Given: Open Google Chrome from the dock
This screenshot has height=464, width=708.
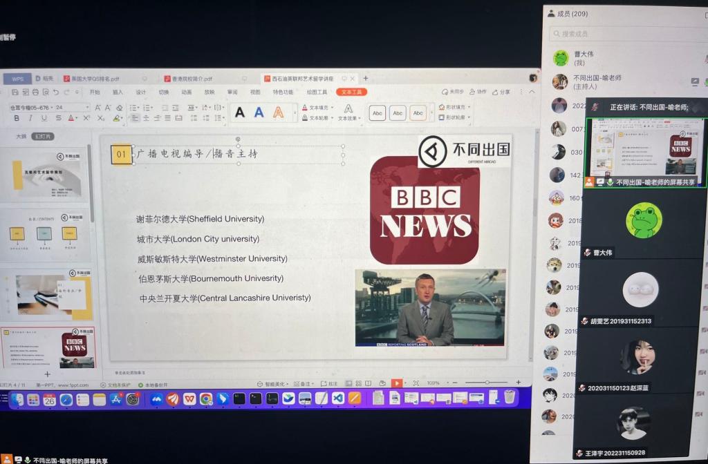Looking at the screenshot, I should (x=205, y=398).
